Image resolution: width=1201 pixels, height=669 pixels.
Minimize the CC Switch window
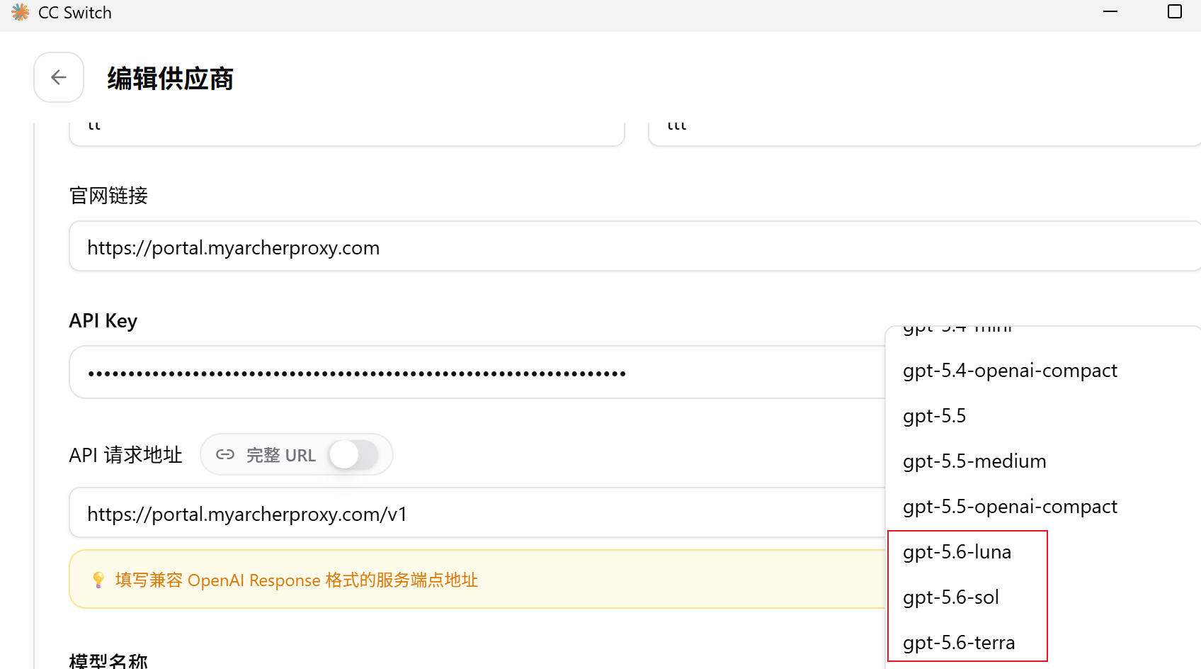point(1110,12)
